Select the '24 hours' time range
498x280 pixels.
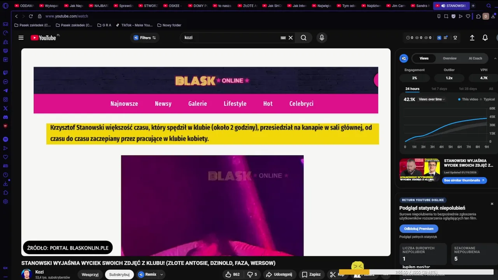(x=412, y=89)
